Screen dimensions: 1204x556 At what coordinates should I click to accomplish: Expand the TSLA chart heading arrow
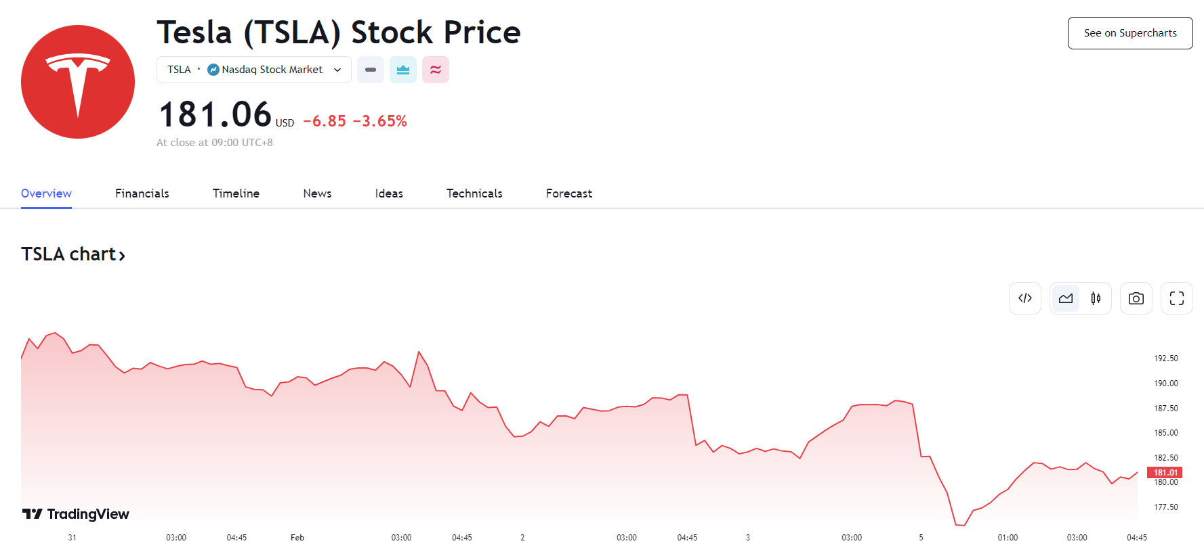(x=122, y=256)
